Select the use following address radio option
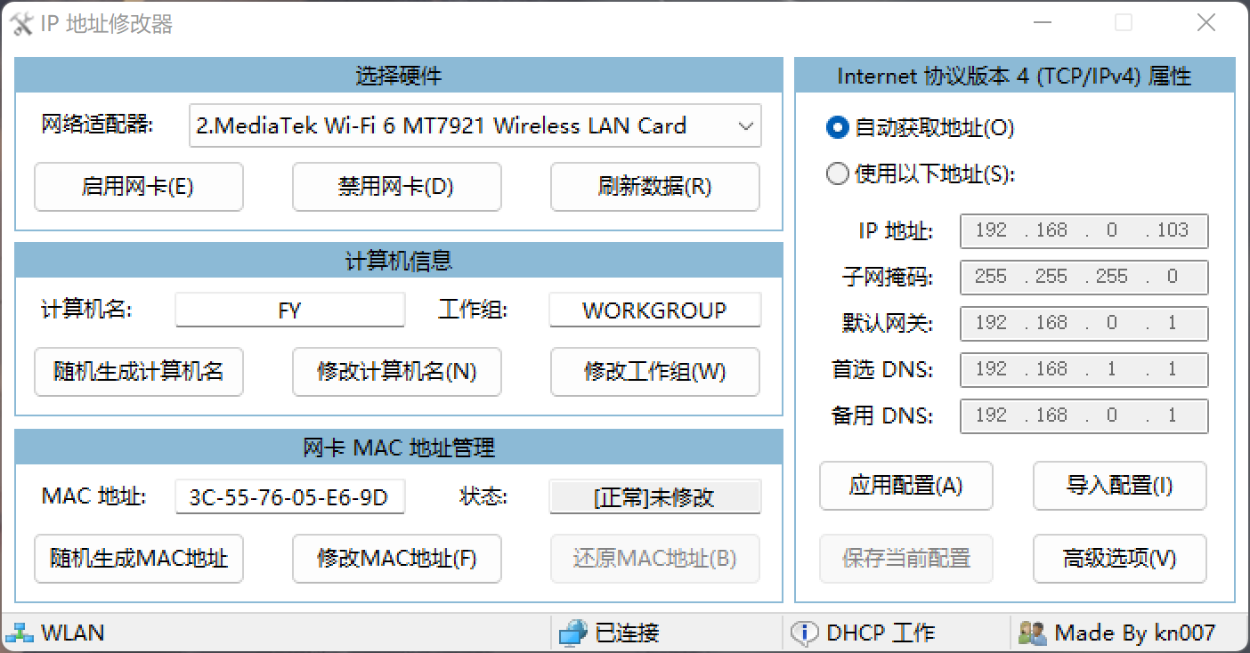The width and height of the screenshot is (1250, 653). [x=837, y=174]
